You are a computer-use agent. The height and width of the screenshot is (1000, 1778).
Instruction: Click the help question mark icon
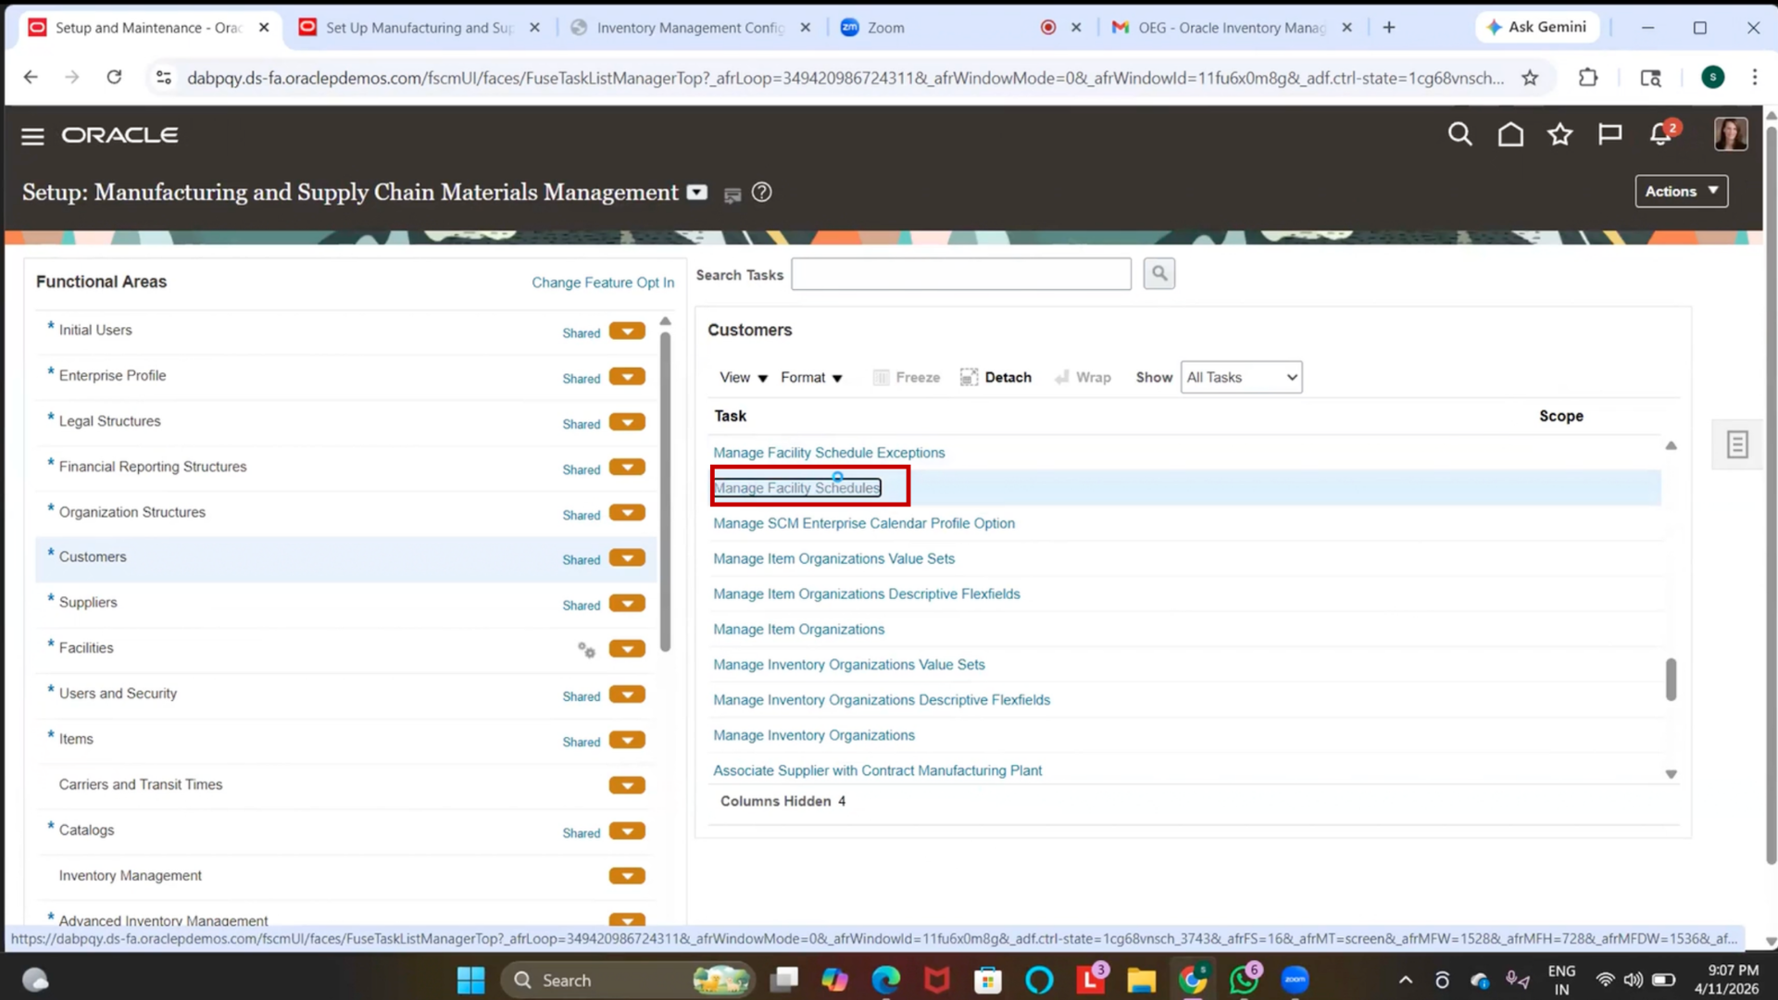[x=761, y=193]
